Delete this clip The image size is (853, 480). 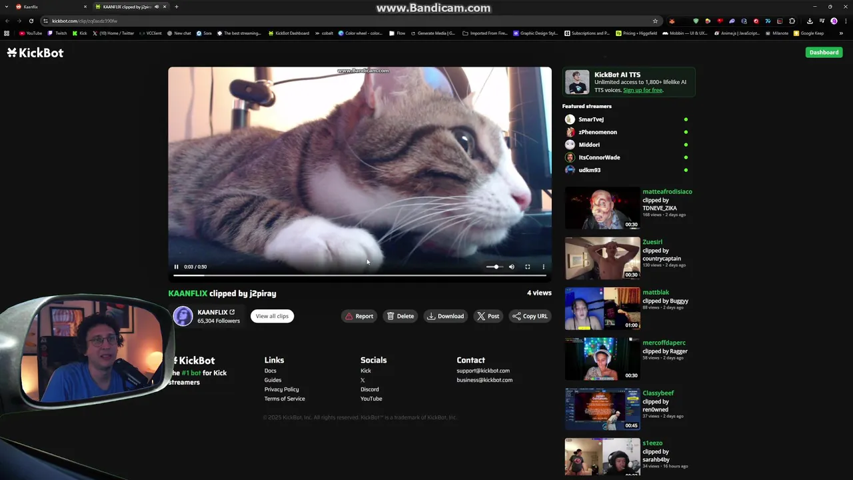(401, 316)
